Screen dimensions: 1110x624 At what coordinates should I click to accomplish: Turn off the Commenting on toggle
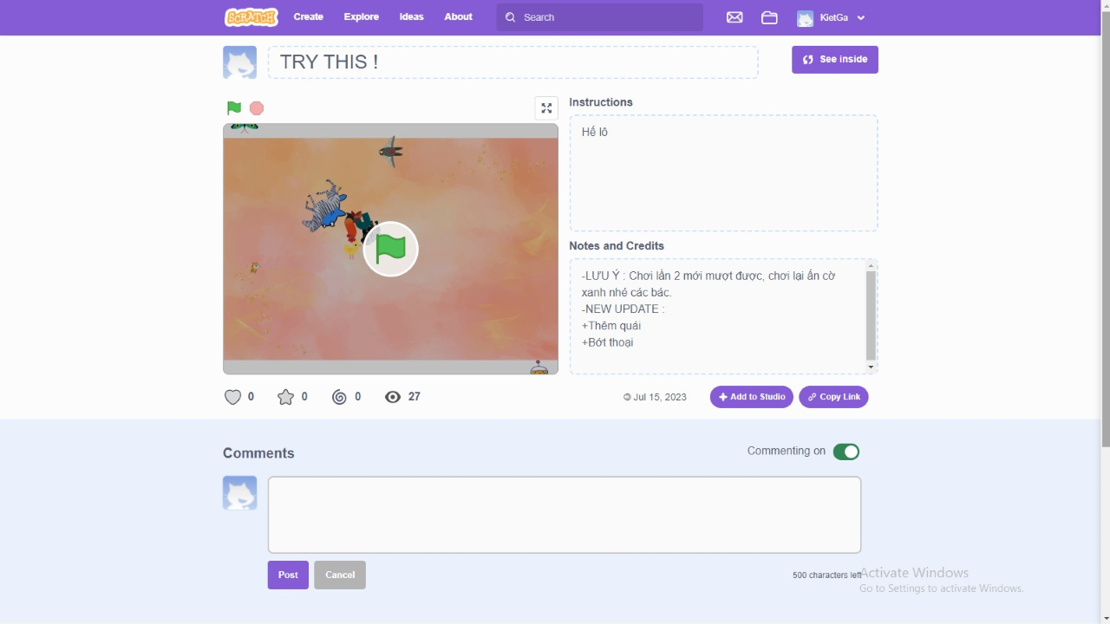pos(846,452)
